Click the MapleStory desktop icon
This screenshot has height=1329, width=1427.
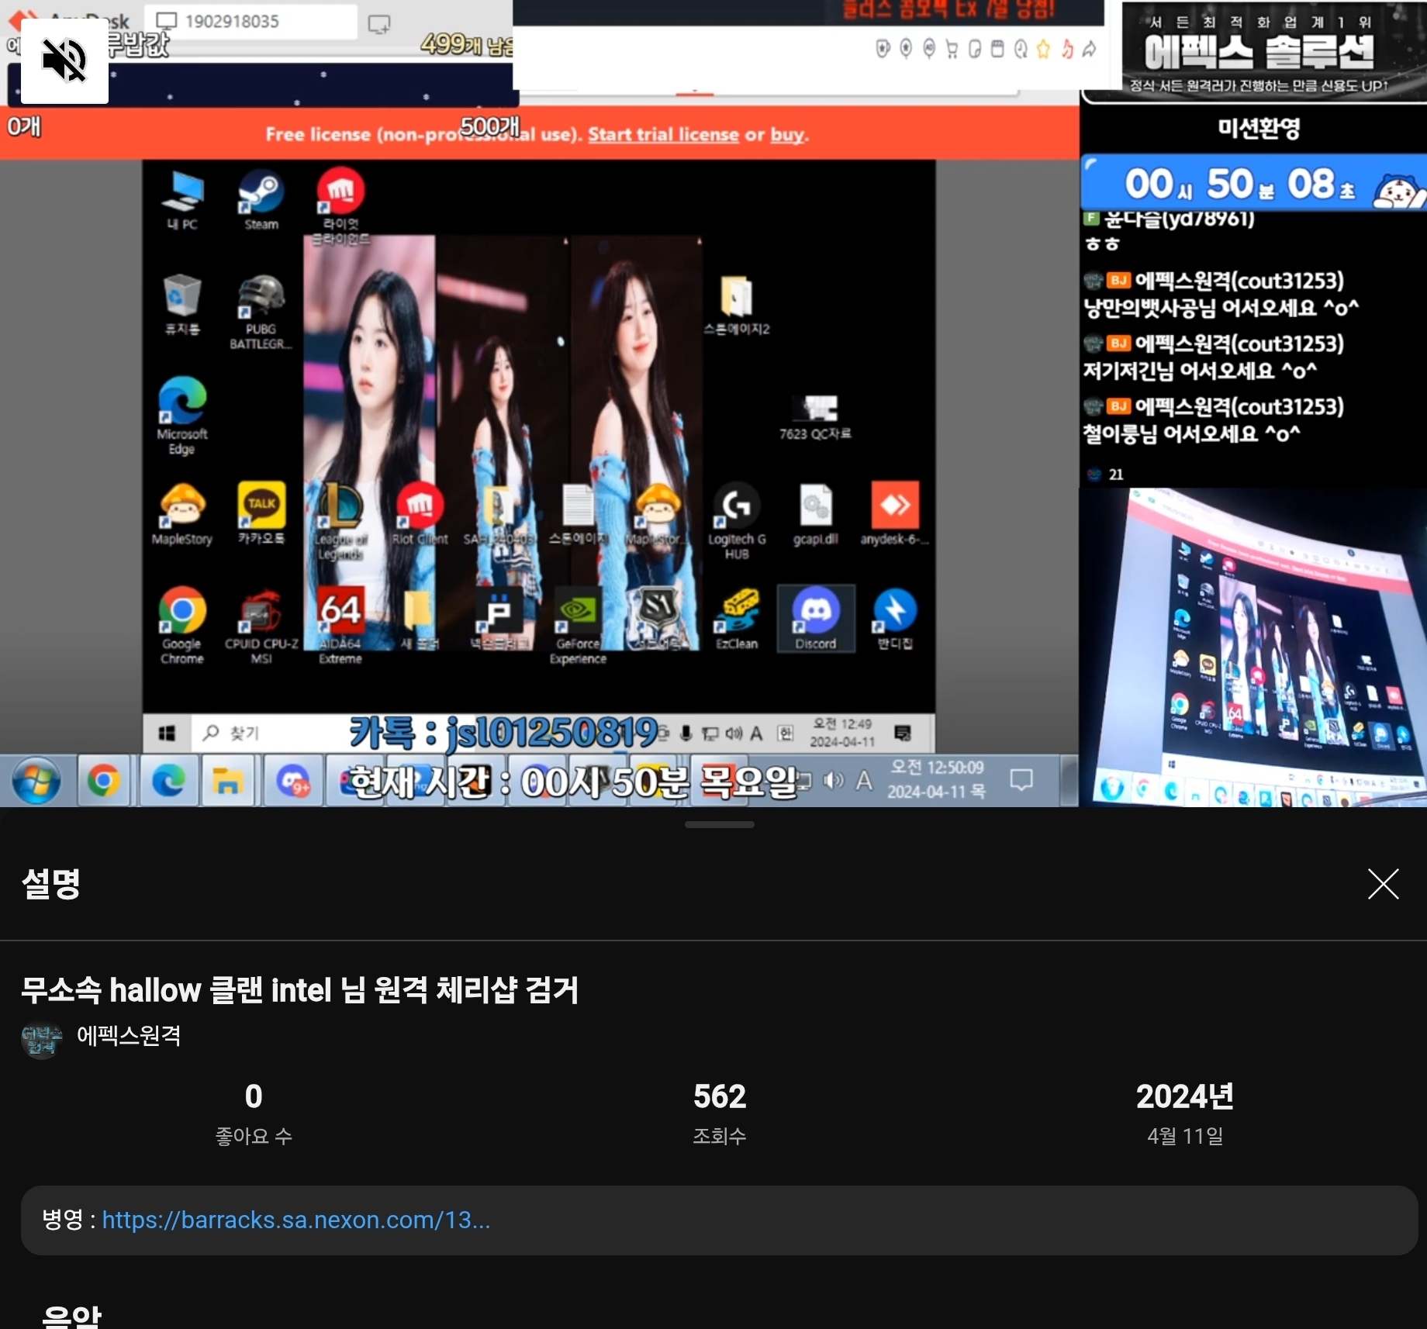pos(182,513)
